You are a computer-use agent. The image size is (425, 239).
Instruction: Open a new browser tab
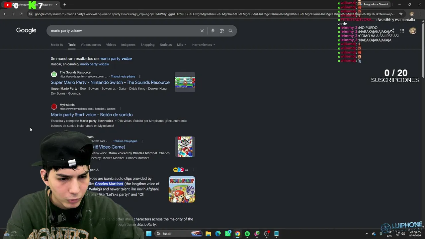64,5
